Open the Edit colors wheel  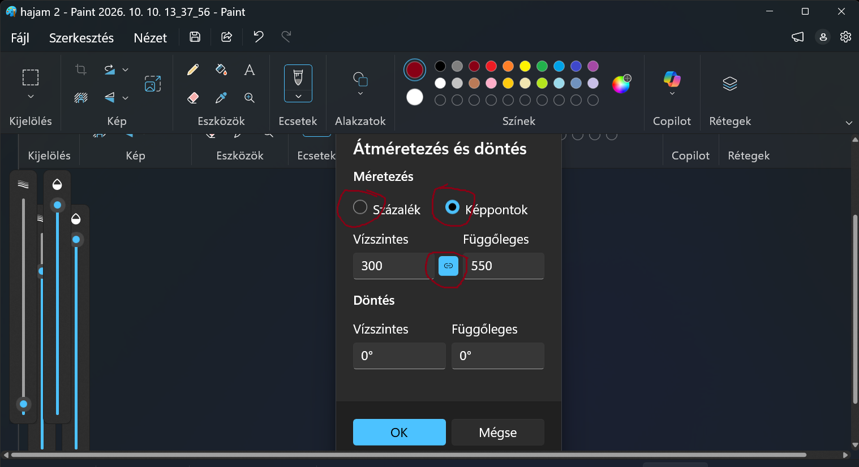pyautogui.click(x=621, y=84)
